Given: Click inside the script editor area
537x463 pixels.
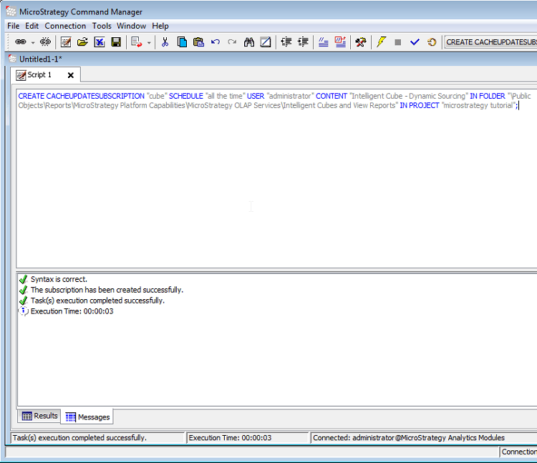Looking at the screenshot, I should pyautogui.click(x=251, y=186).
